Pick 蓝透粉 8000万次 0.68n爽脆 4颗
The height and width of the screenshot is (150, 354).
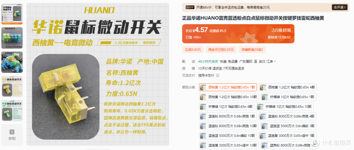pyautogui.click(x=288, y=116)
